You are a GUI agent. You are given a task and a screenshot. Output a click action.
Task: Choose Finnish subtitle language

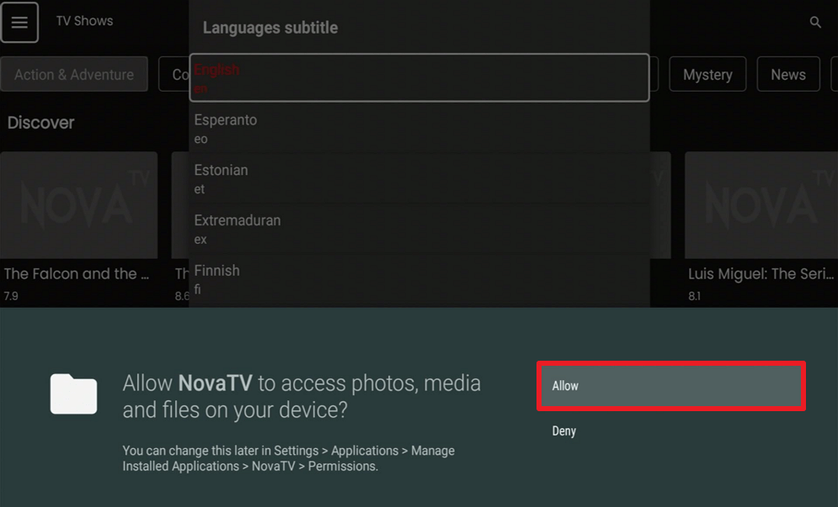coord(419,279)
